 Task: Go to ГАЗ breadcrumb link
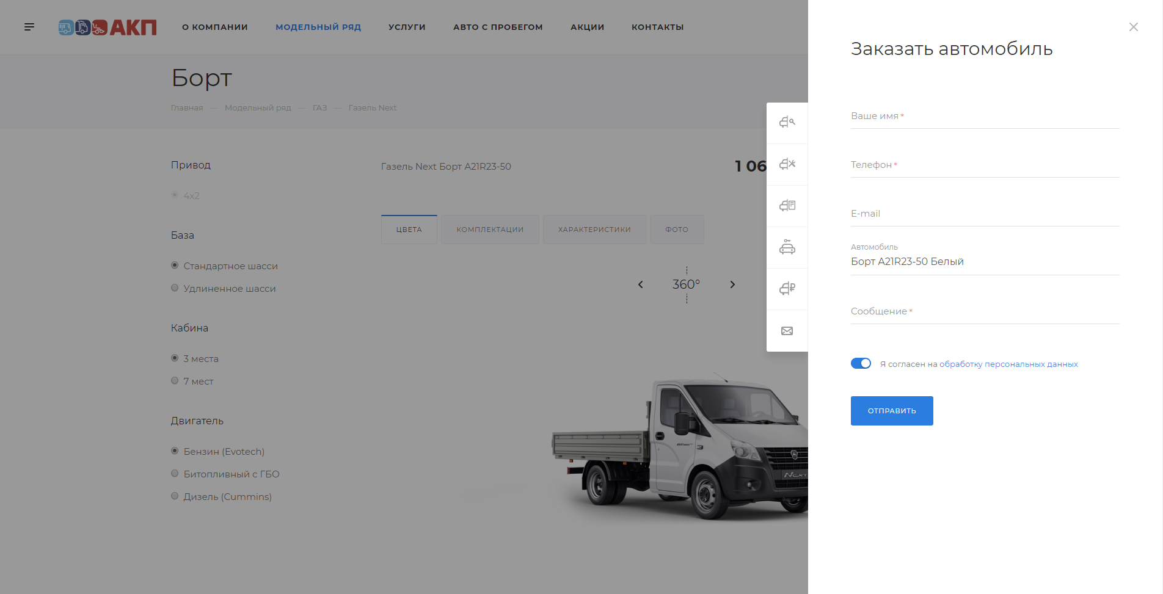(x=320, y=107)
